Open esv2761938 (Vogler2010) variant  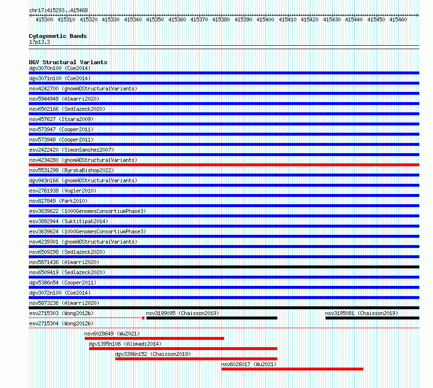tap(63, 191)
